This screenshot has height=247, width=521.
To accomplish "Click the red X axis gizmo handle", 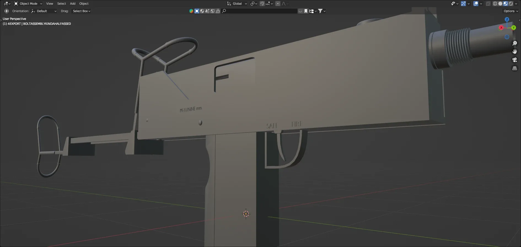I will (x=501, y=28).
